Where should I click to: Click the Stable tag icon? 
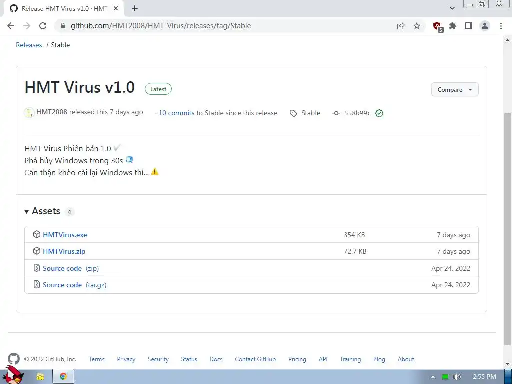[293, 113]
